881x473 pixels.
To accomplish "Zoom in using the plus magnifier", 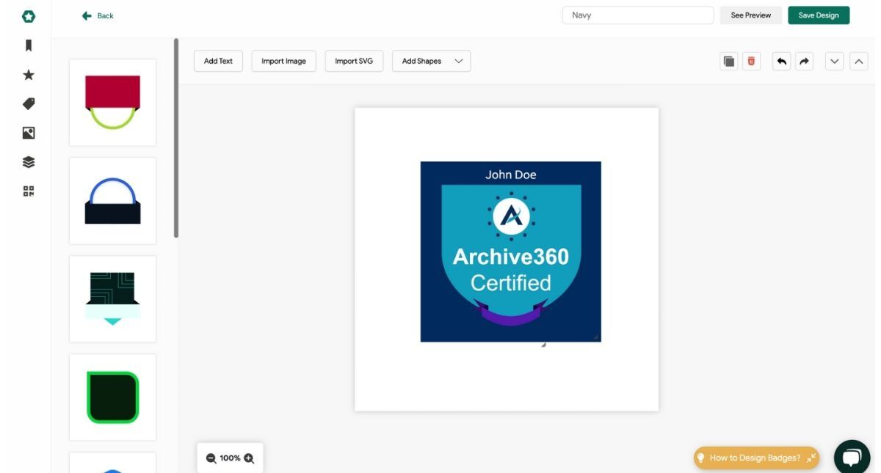I will tap(249, 458).
